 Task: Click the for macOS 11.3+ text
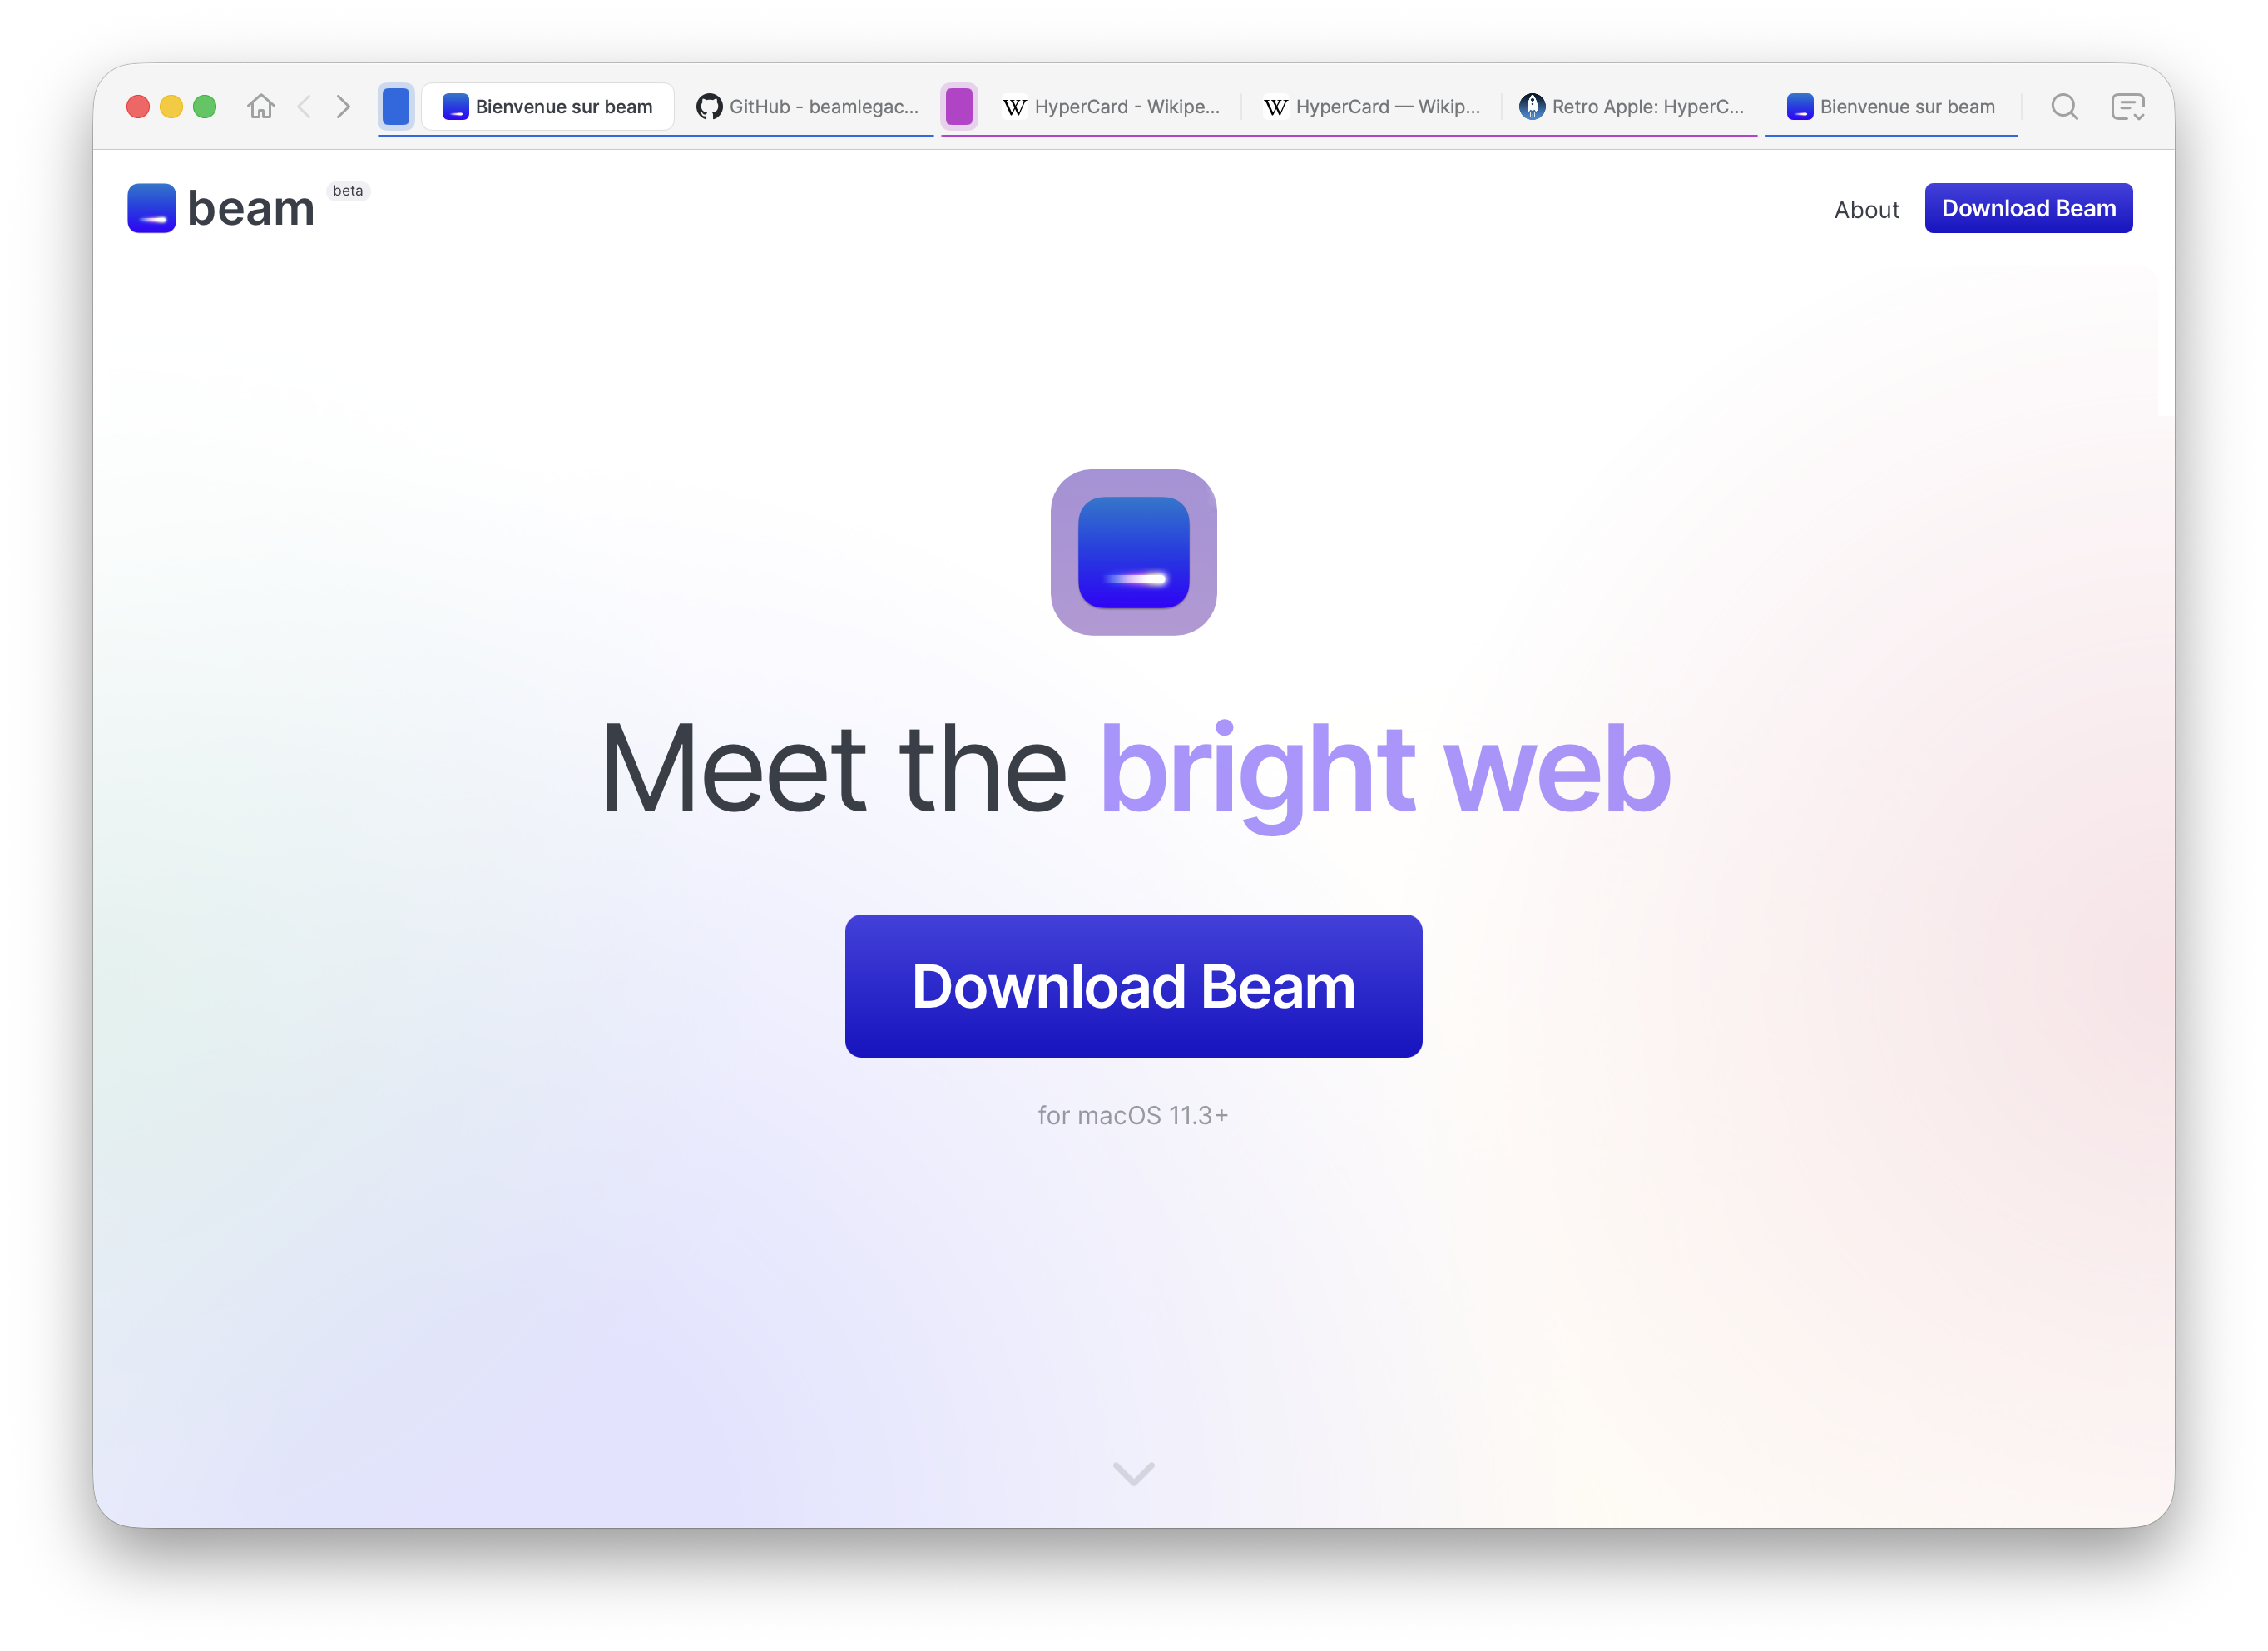[x=1133, y=1115]
